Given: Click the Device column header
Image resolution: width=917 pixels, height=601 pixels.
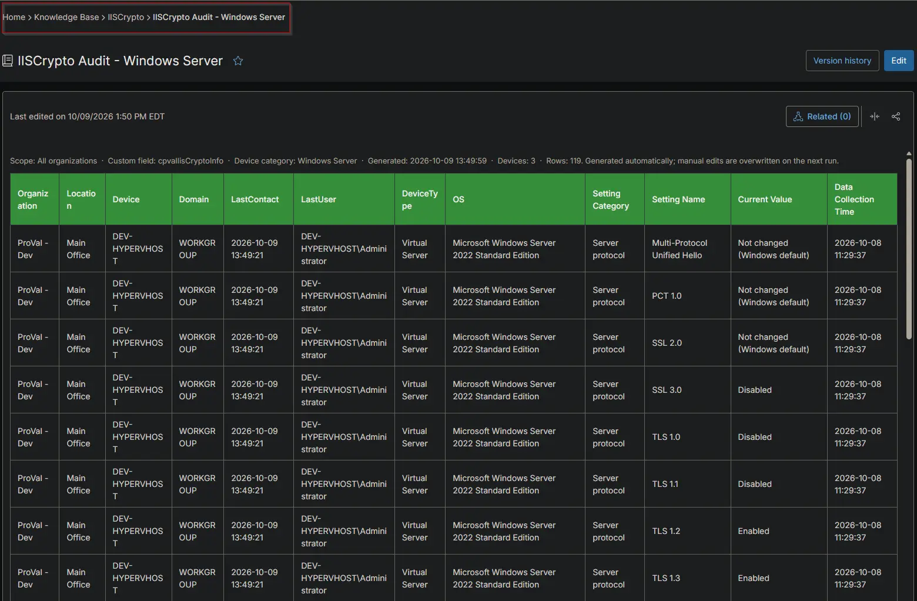Looking at the screenshot, I should point(139,199).
